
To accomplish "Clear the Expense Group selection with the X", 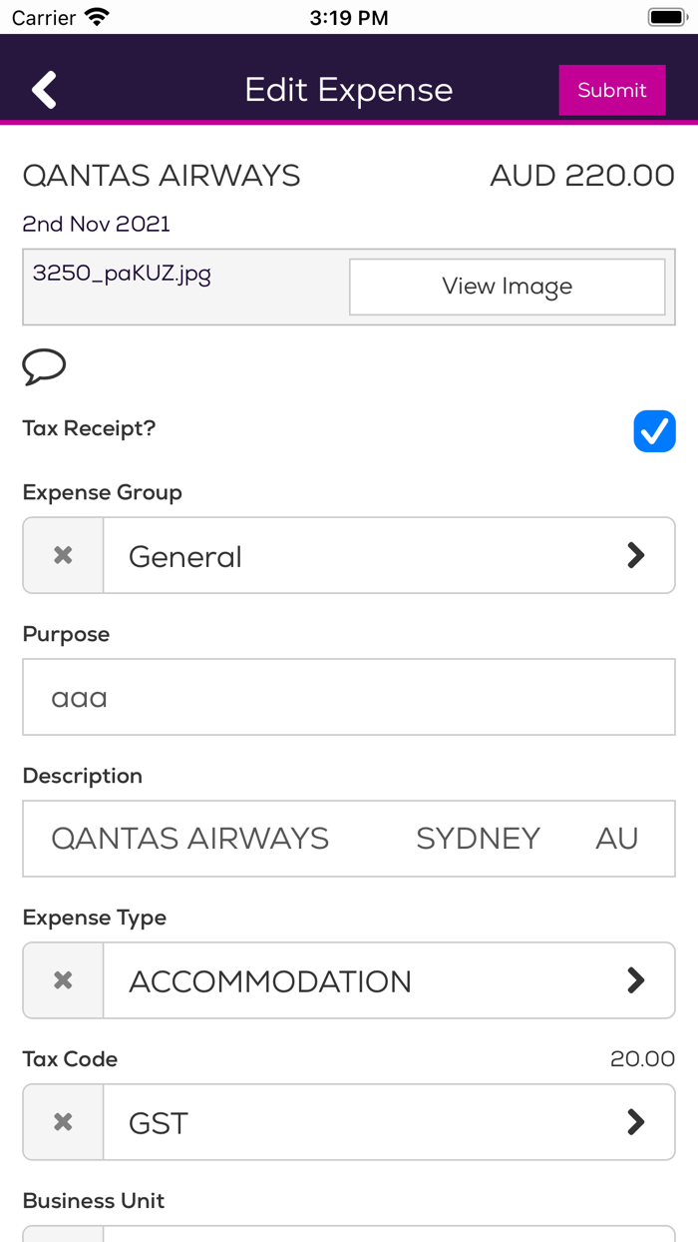I will (62, 555).
